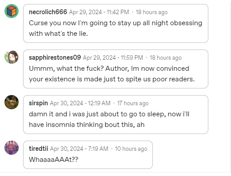Click "18 hours ago" on necrolich666's comment
231x176 pixels.
point(151,12)
